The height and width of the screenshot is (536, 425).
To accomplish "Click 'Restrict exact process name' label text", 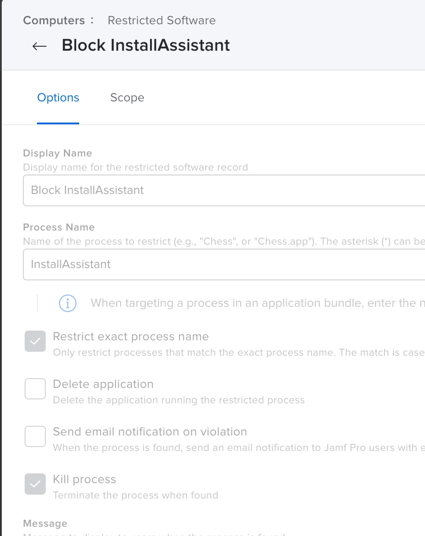I will point(131,337).
